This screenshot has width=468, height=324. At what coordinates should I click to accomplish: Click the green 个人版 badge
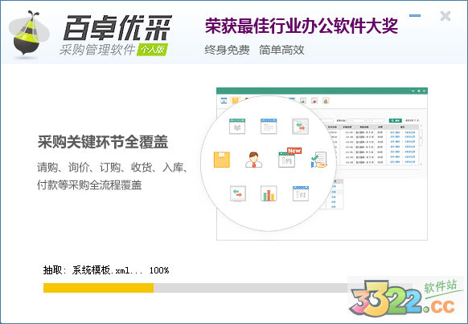click(153, 50)
